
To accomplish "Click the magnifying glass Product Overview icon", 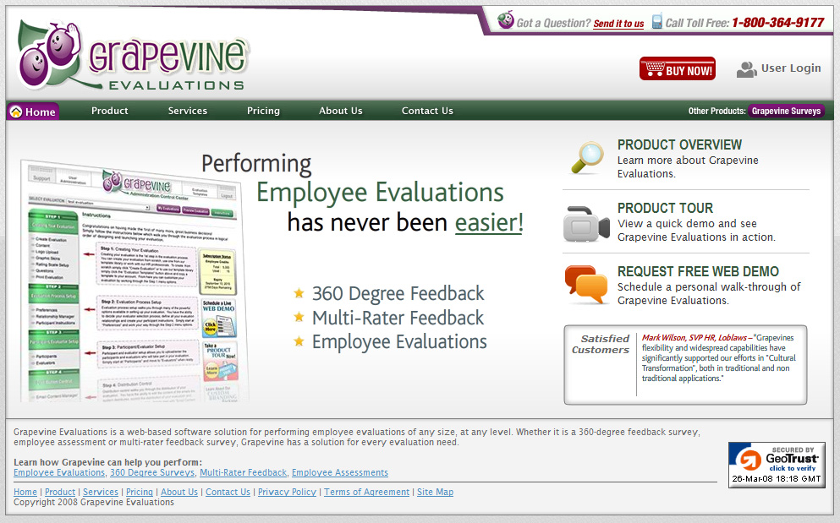I will click(x=586, y=158).
